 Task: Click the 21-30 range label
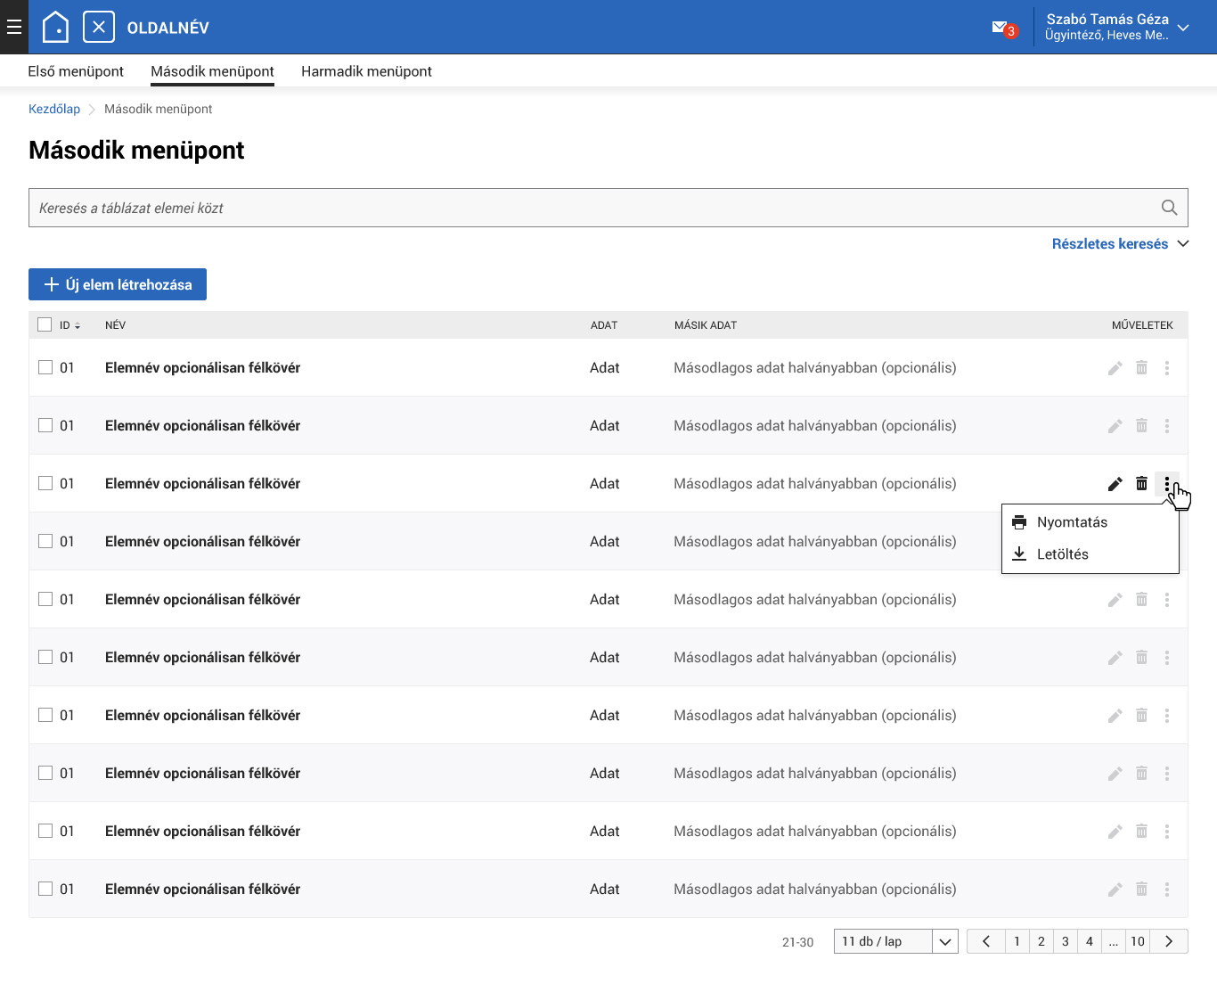pos(797,942)
